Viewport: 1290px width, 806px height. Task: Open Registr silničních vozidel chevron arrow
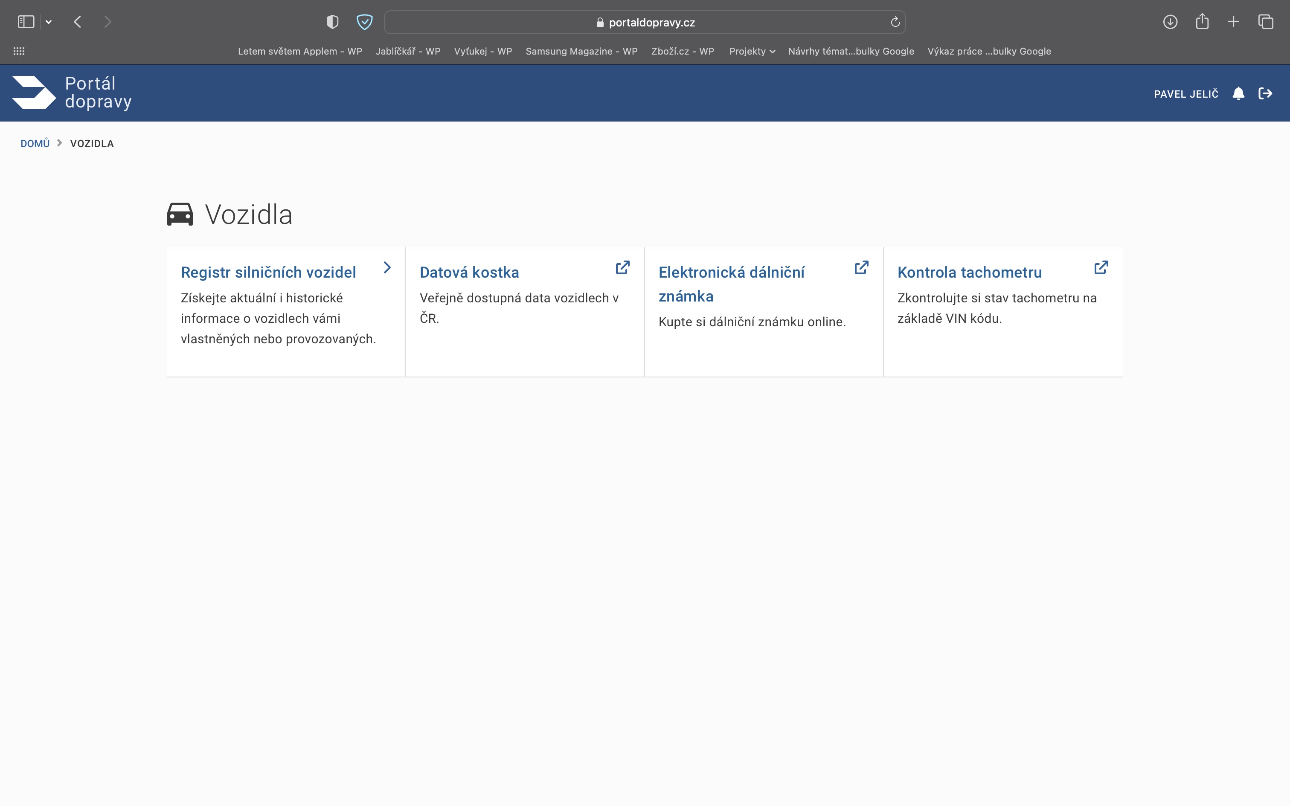point(387,268)
